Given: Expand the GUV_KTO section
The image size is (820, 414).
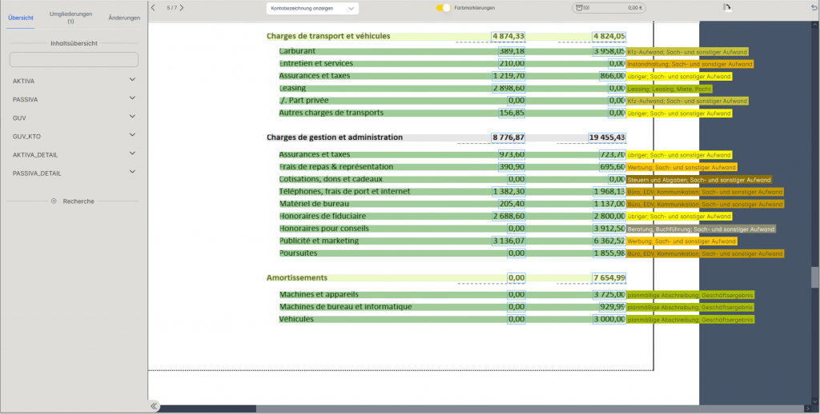Looking at the screenshot, I should (132, 136).
